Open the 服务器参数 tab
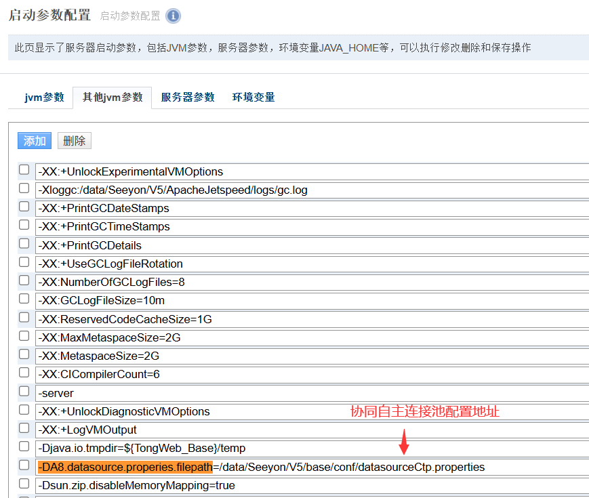589x498 pixels. click(188, 98)
